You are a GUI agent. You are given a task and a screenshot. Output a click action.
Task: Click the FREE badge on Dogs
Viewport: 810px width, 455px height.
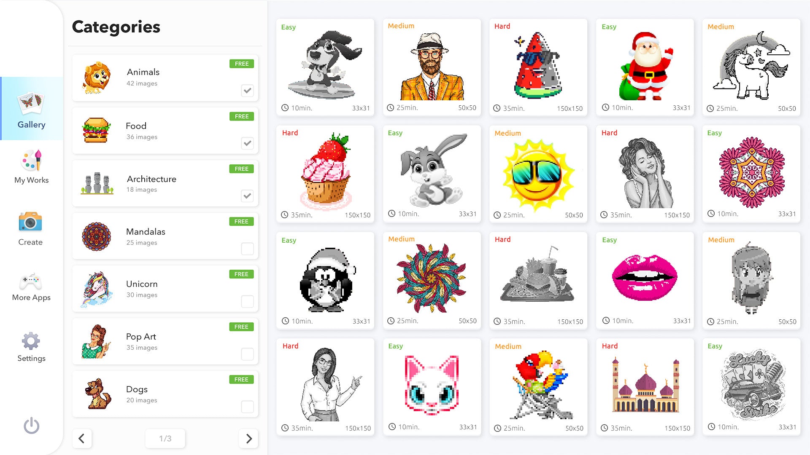point(241,380)
